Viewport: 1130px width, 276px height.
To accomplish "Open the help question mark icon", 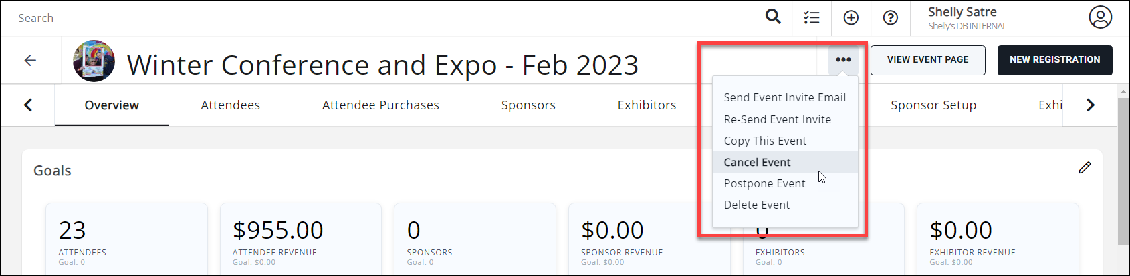I will pos(891,18).
